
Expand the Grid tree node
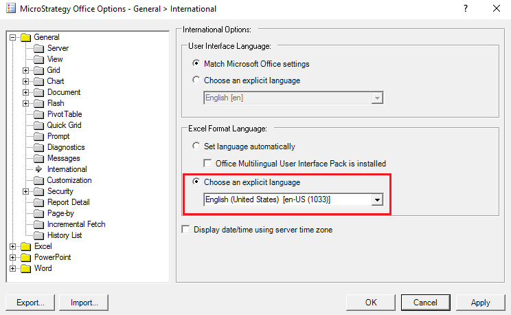coord(25,71)
